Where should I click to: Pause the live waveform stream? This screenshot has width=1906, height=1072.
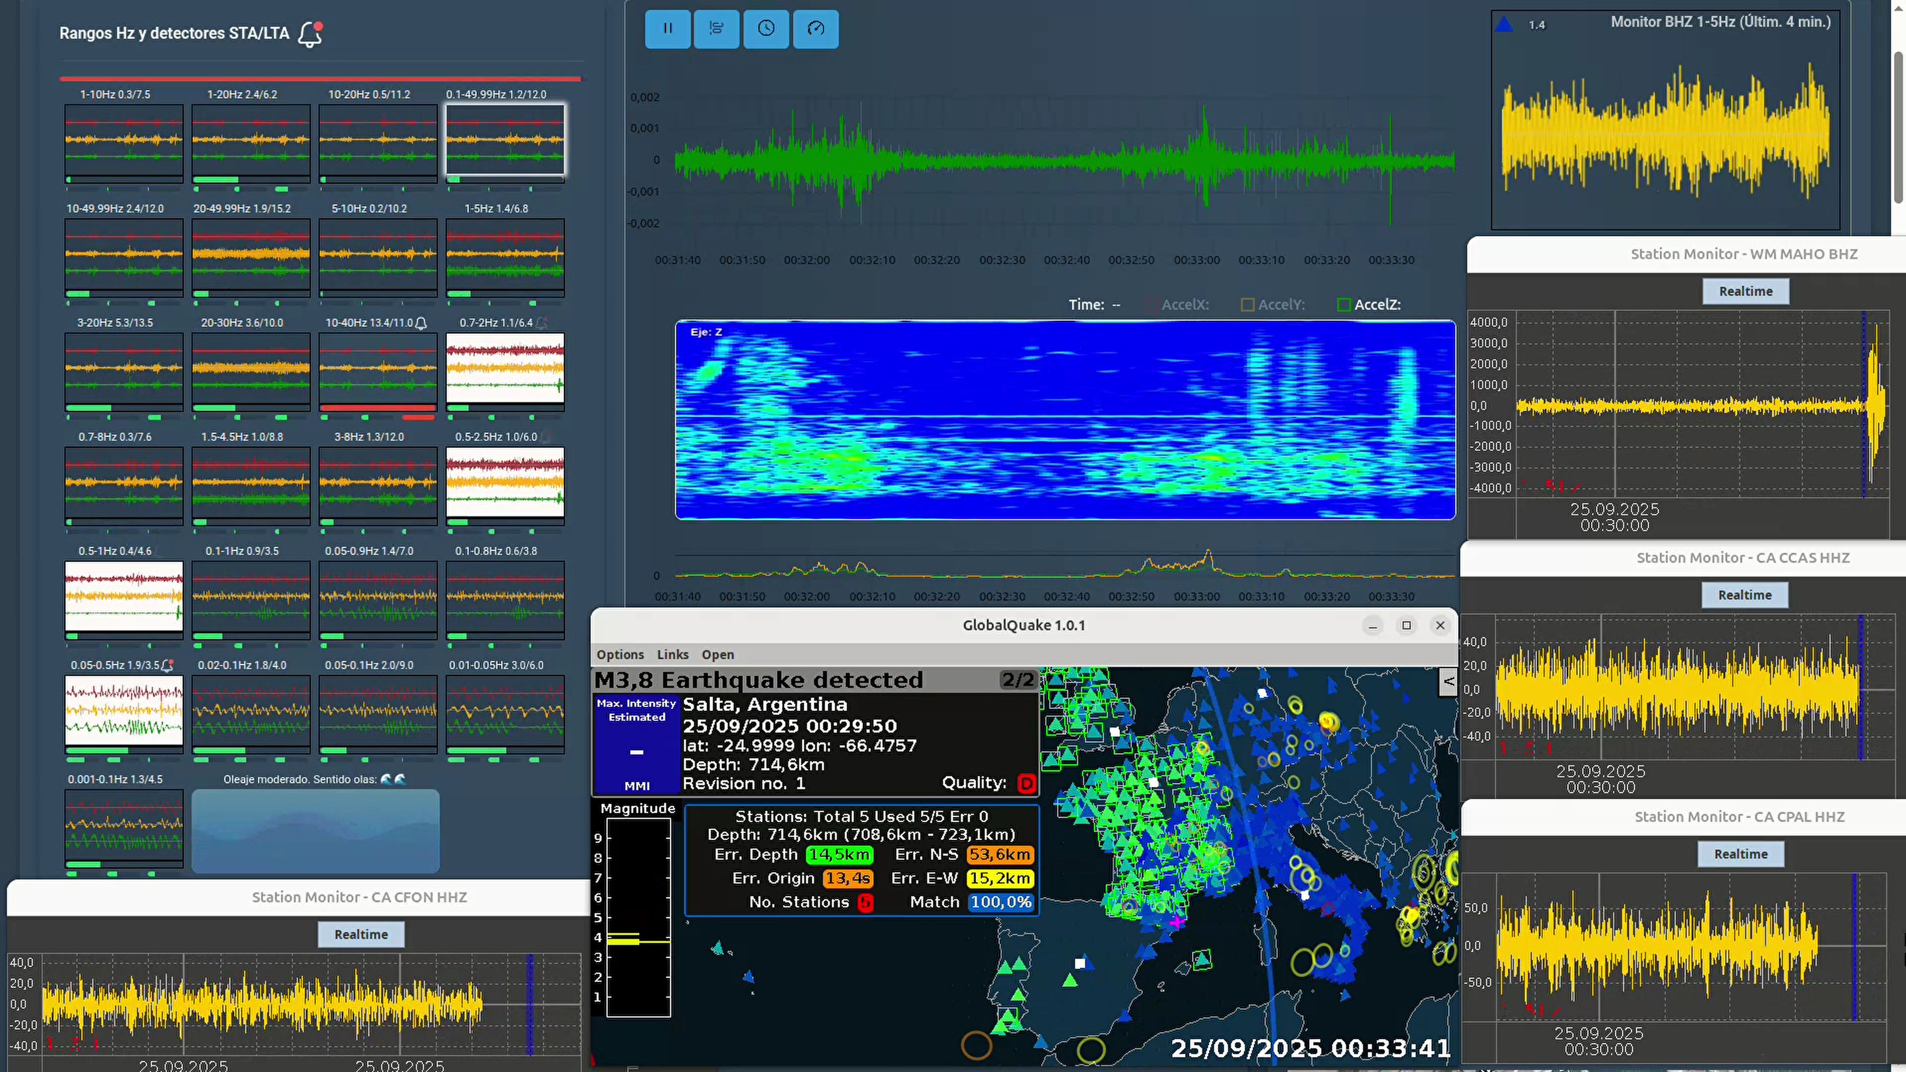pyautogui.click(x=668, y=29)
